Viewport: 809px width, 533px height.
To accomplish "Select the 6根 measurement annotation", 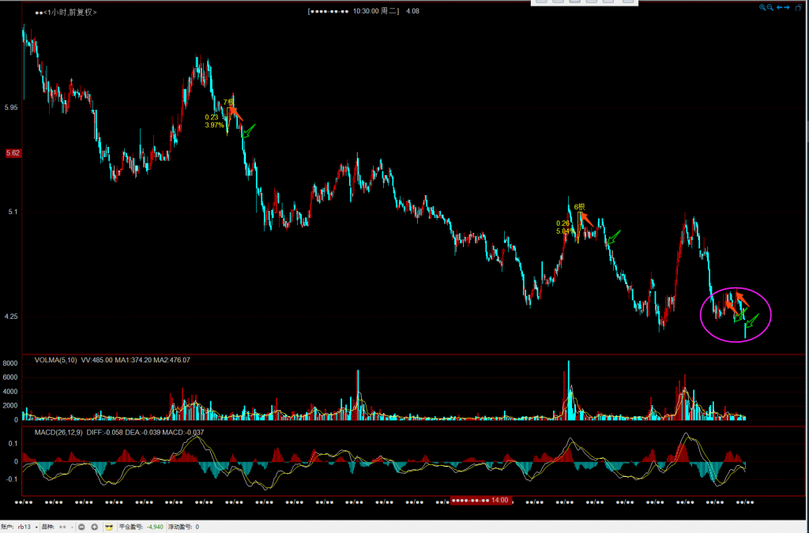I will coord(579,207).
